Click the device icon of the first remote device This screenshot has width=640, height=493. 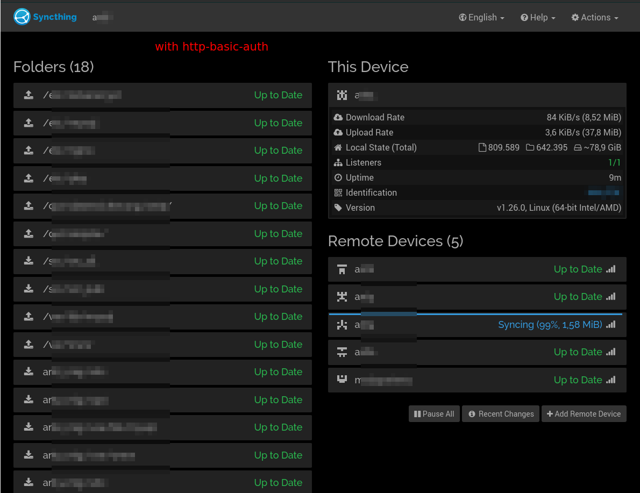[x=342, y=269]
